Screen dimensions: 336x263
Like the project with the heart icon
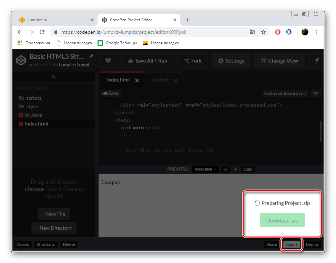pos(108,61)
